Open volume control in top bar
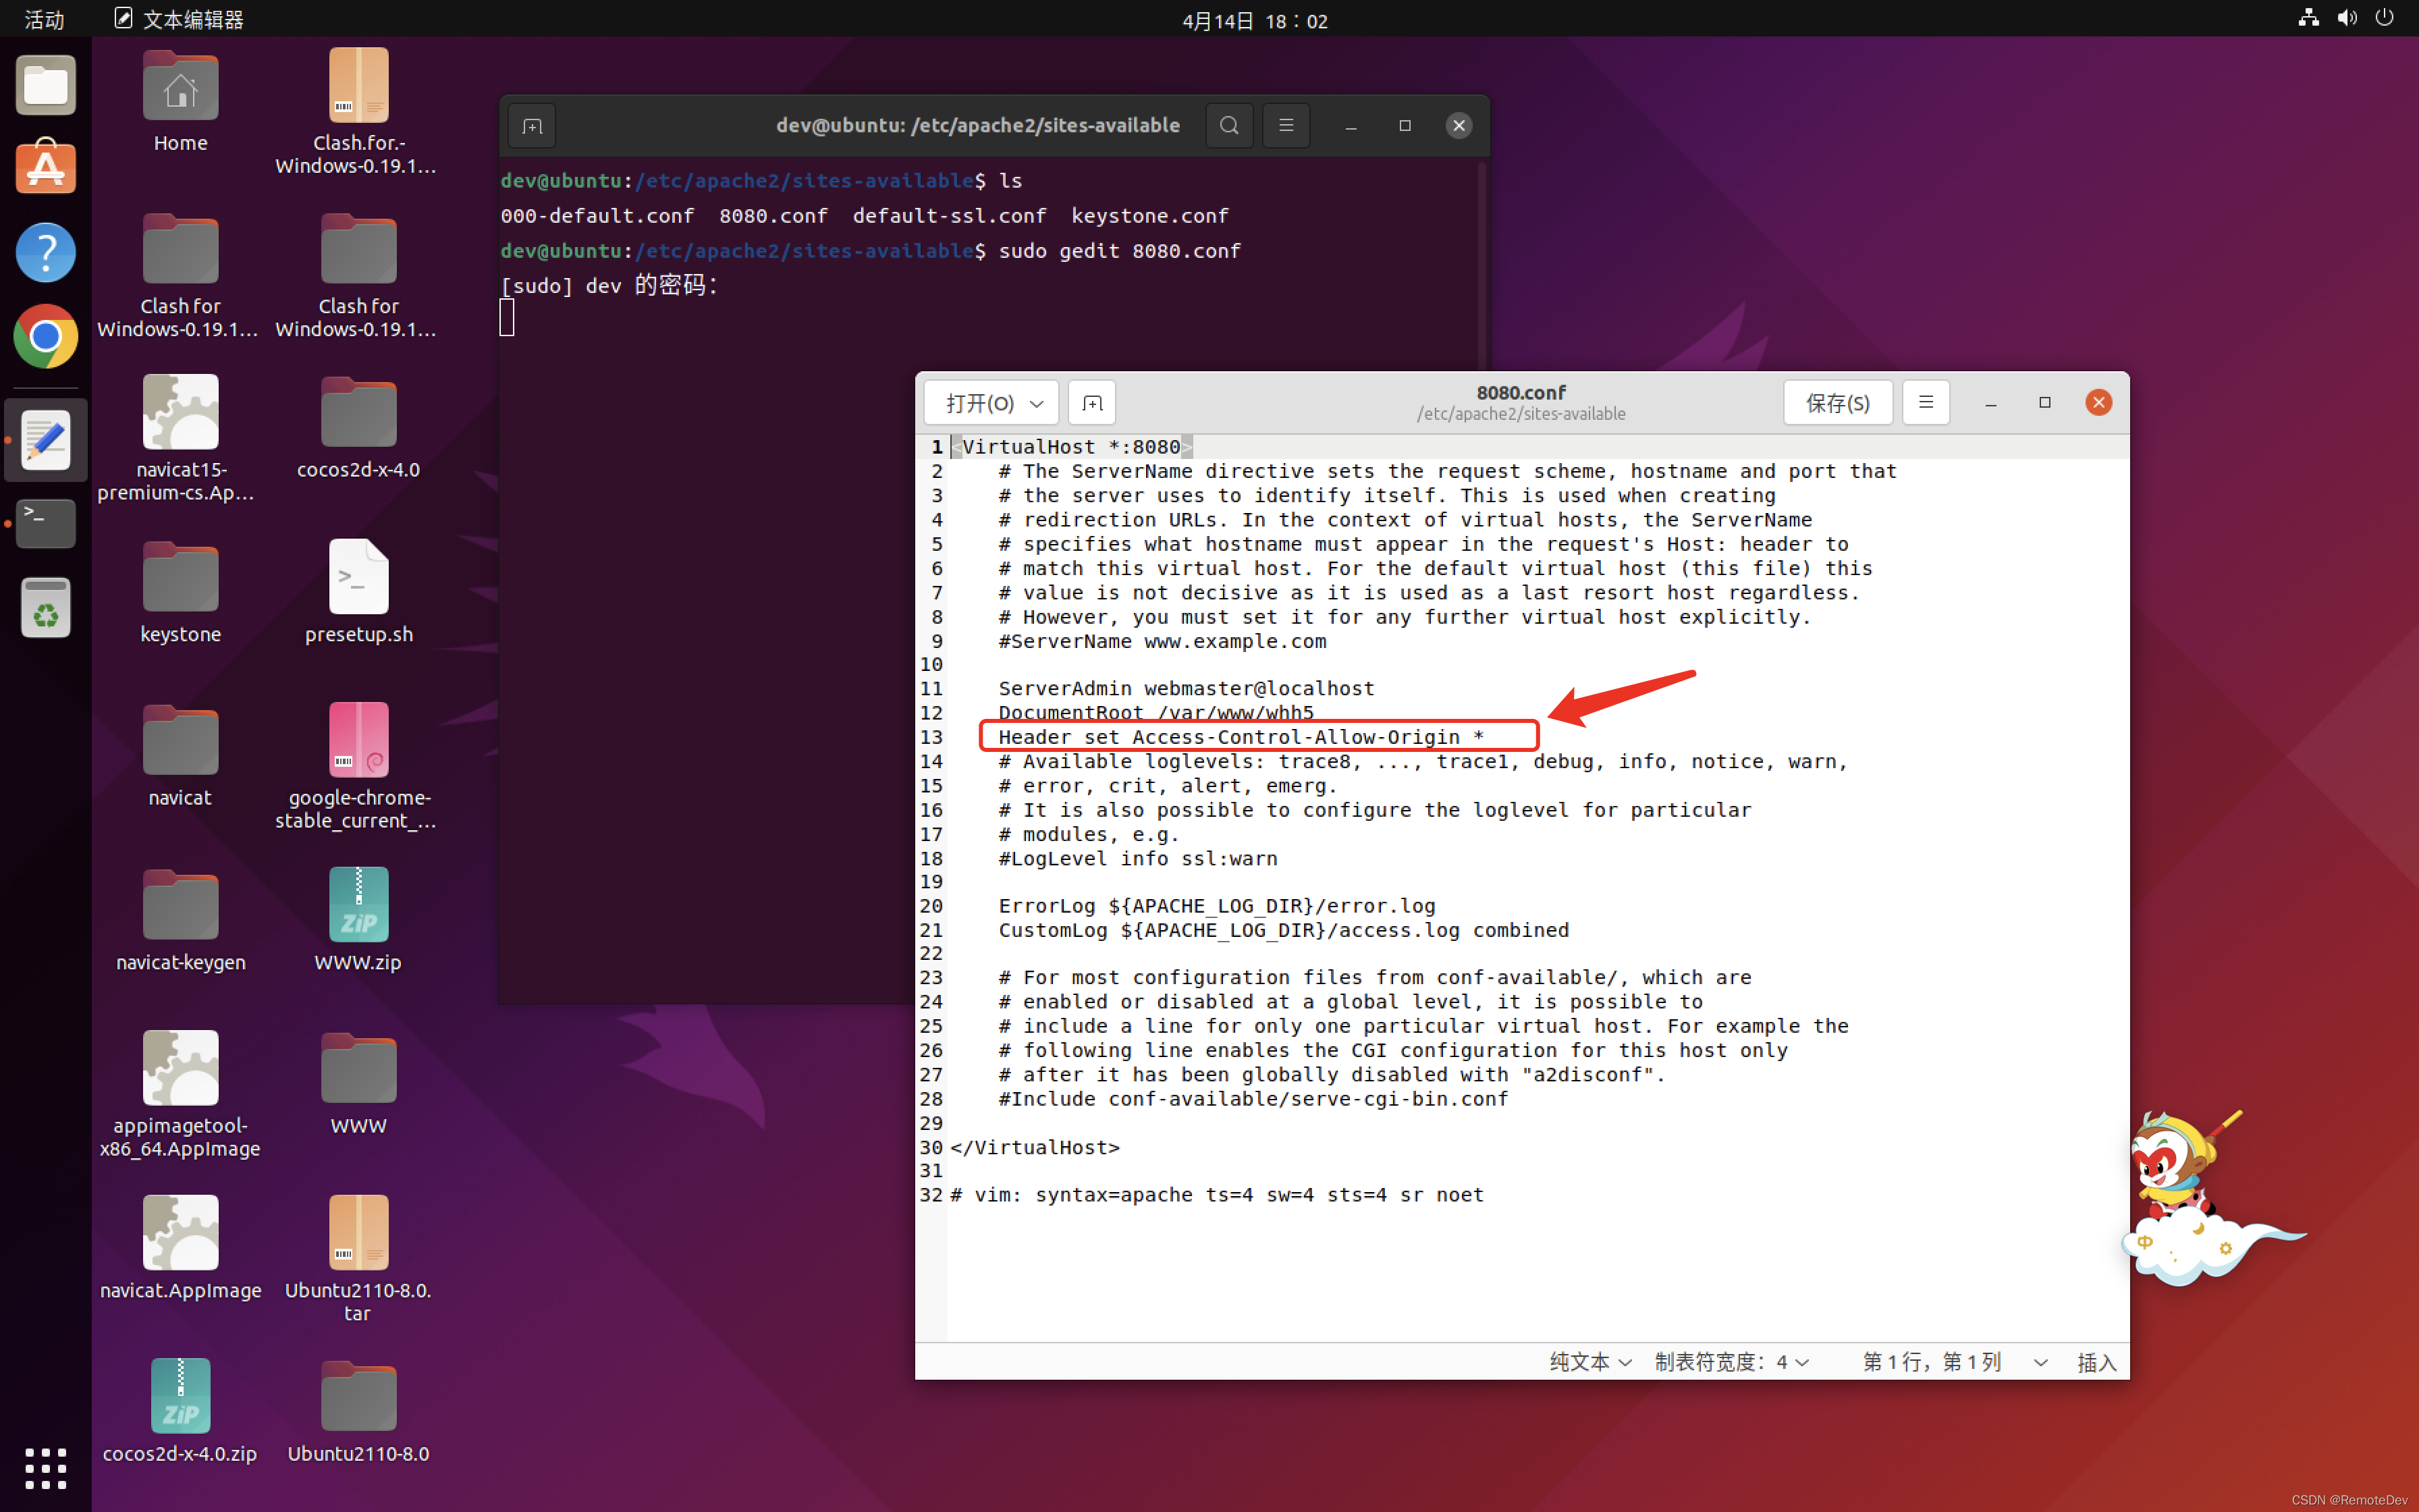Viewport: 2419px width, 1512px height. click(x=2347, y=18)
